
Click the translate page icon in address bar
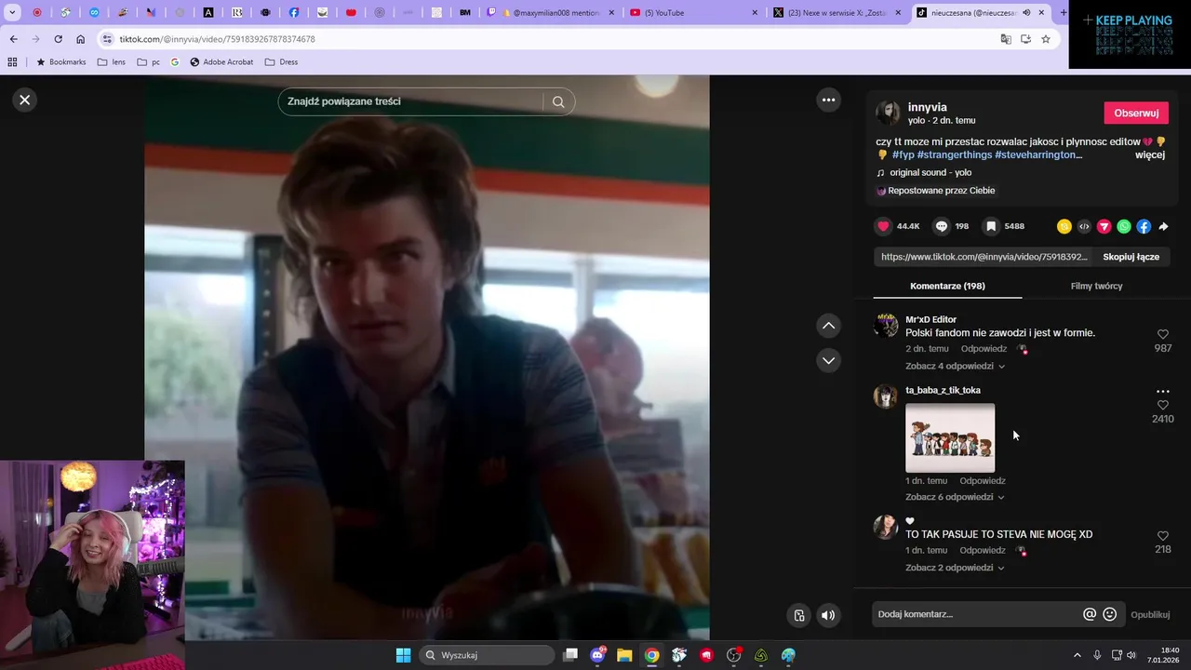pyautogui.click(x=1006, y=39)
